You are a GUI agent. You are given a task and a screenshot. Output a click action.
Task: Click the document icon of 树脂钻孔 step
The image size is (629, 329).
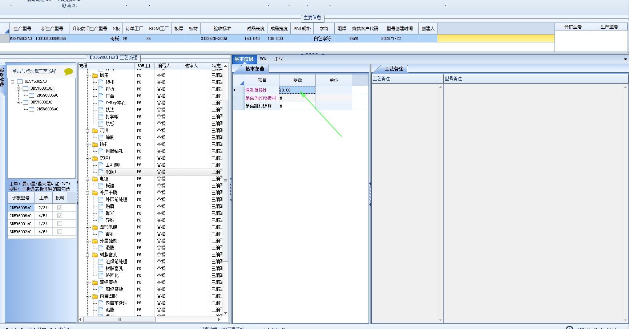[101, 151]
